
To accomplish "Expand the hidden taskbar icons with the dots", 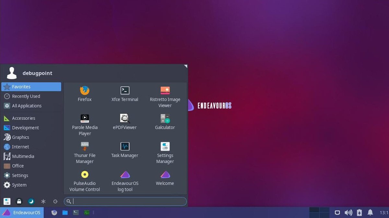I will click(94, 213).
